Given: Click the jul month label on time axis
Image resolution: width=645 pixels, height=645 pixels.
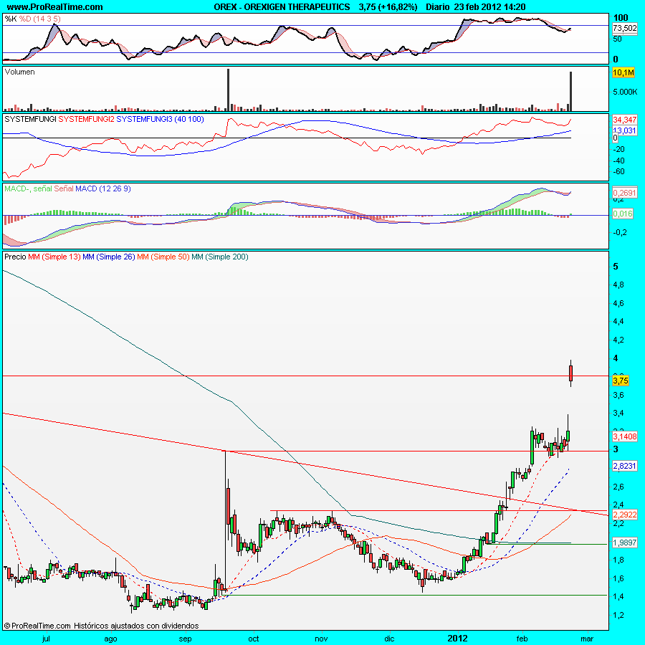Looking at the screenshot, I should click(46, 639).
